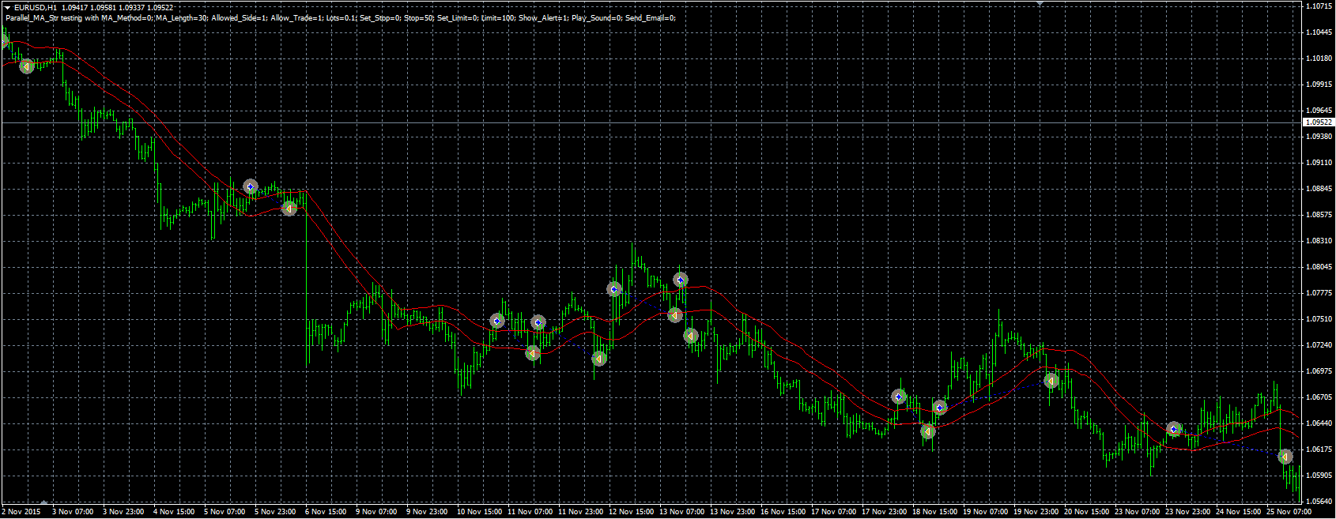Click the 1.07775 price scale label

pyautogui.click(x=1318, y=293)
